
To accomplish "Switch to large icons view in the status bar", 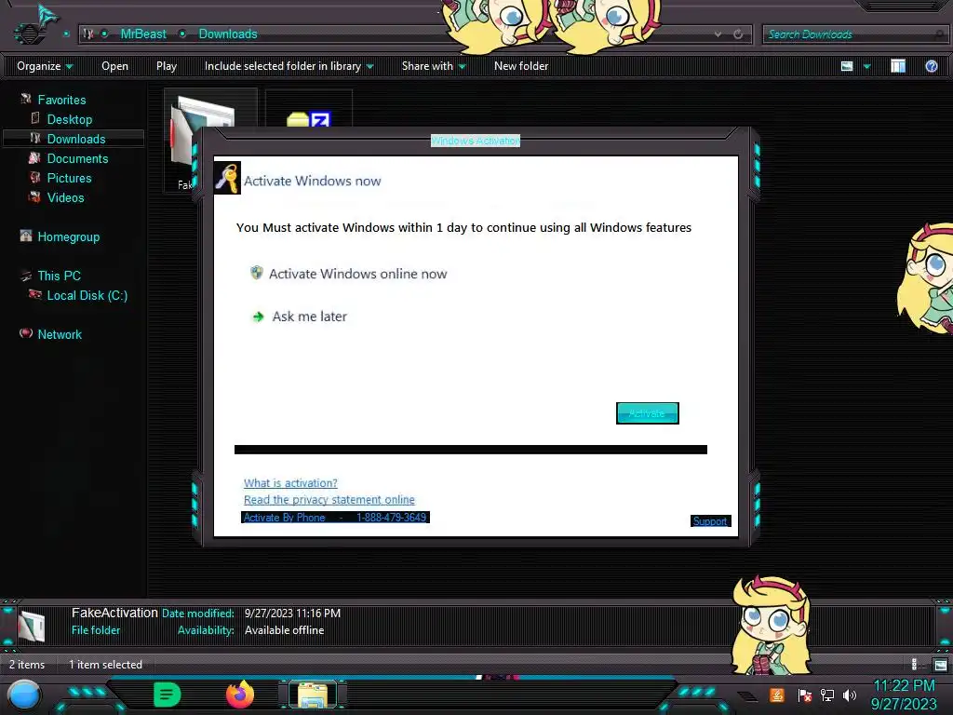I will [x=940, y=665].
